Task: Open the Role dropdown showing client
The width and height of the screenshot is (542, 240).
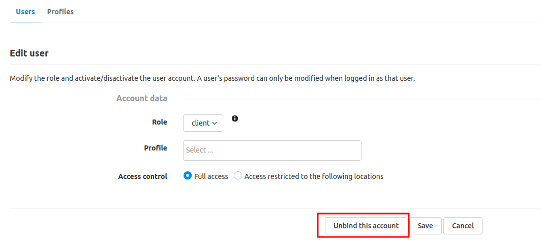Action: click(x=203, y=123)
